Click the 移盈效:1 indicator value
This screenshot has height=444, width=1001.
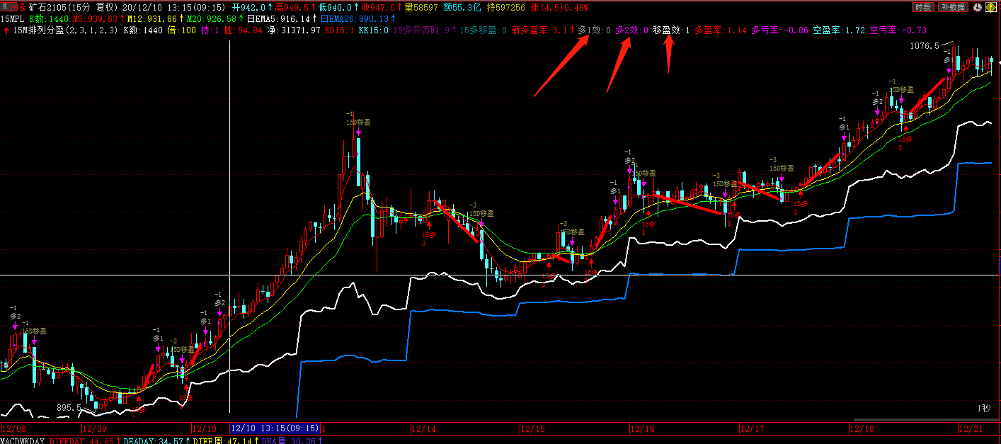pos(671,30)
